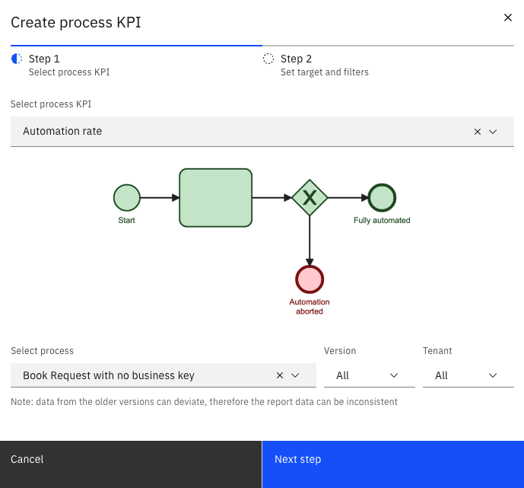Click the red Automation aborted end event
The width and height of the screenshot is (524, 488).
310,279
